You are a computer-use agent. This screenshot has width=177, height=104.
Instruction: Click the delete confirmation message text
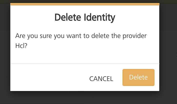point(81,36)
